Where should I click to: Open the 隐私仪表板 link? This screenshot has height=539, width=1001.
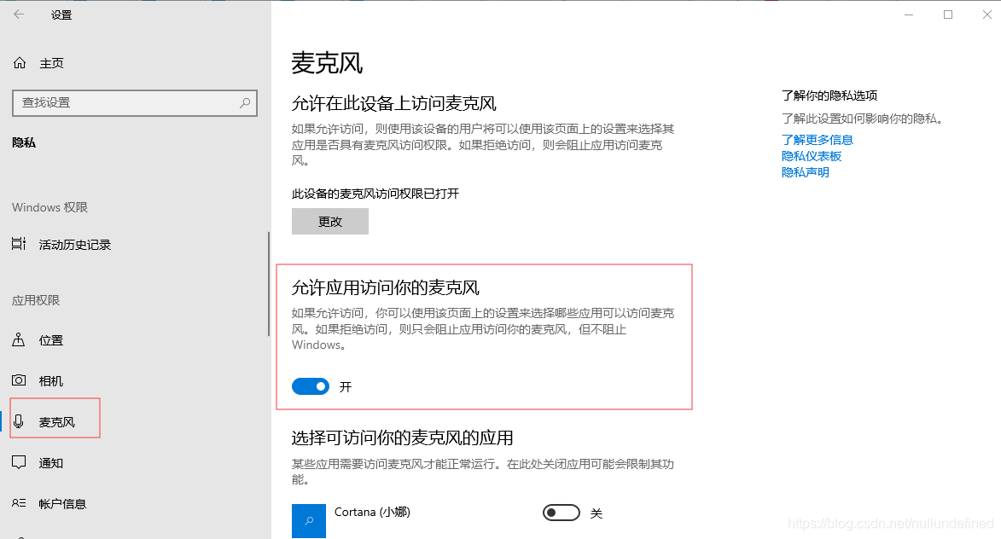click(812, 156)
